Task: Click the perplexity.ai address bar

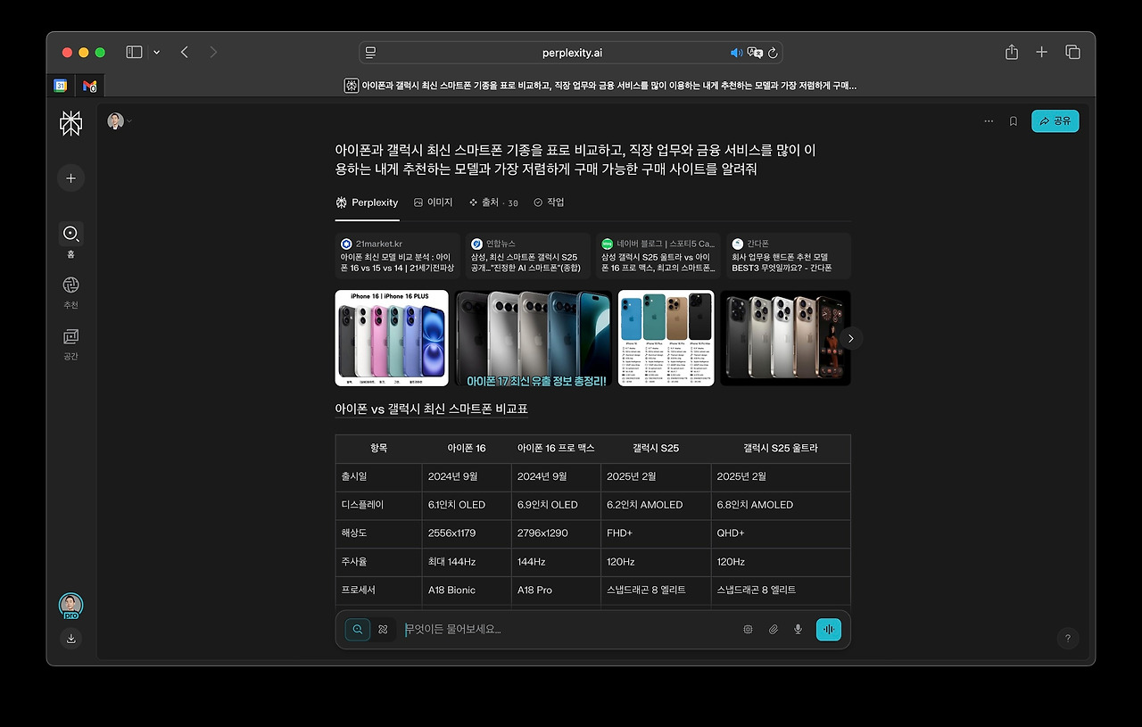Action: coord(571,53)
